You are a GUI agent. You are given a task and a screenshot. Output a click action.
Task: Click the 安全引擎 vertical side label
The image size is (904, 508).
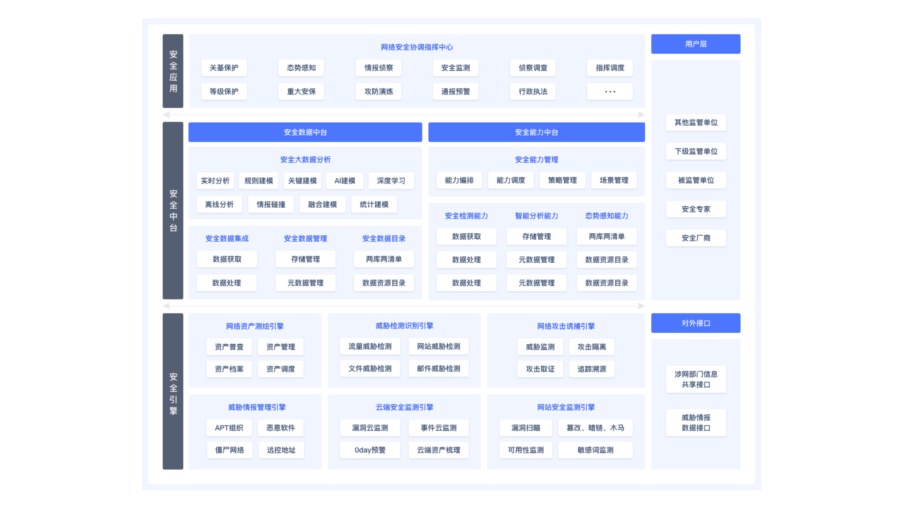(x=173, y=391)
